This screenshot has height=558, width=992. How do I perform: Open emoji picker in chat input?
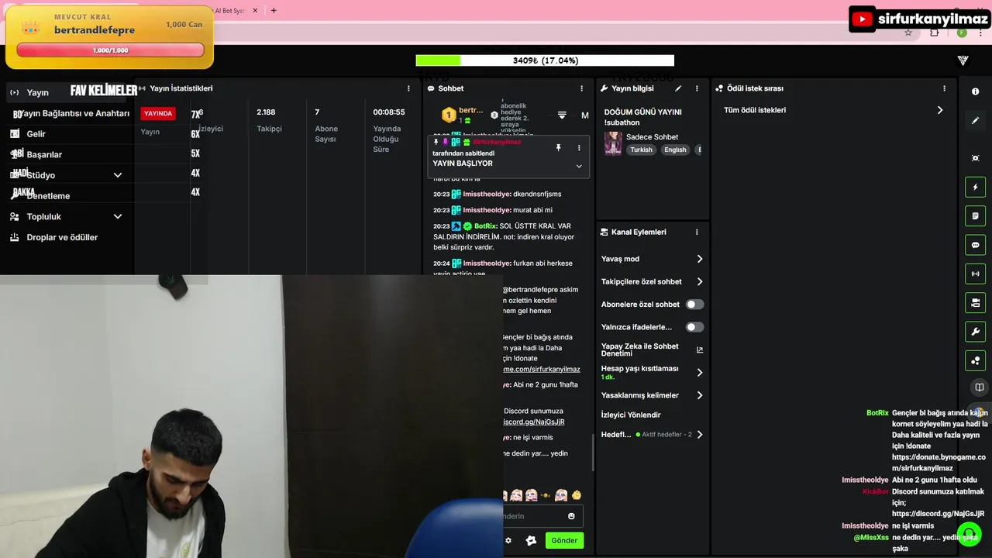point(571,516)
